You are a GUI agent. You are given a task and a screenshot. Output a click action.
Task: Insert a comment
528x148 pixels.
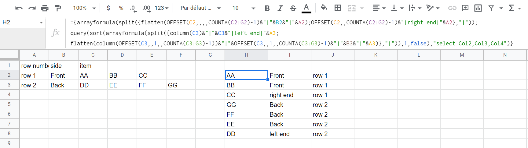click(x=465, y=8)
